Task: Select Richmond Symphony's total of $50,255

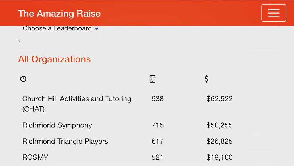Action: coord(219,125)
